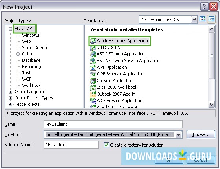Click the Name input field
220x169 pixels.
pyautogui.click(x=113, y=124)
